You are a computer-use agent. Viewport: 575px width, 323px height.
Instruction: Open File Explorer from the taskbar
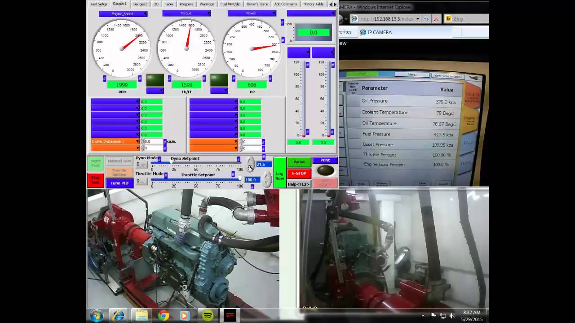pyautogui.click(x=141, y=316)
